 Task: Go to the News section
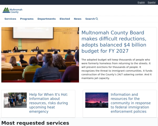click(78, 19)
